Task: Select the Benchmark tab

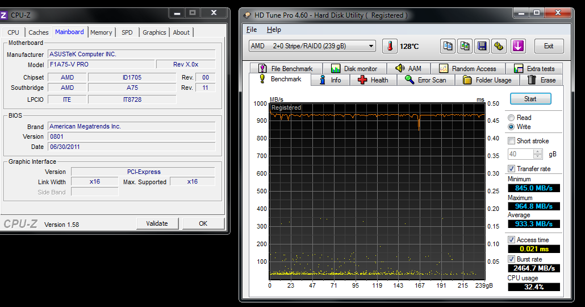Action: pos(280,79)
